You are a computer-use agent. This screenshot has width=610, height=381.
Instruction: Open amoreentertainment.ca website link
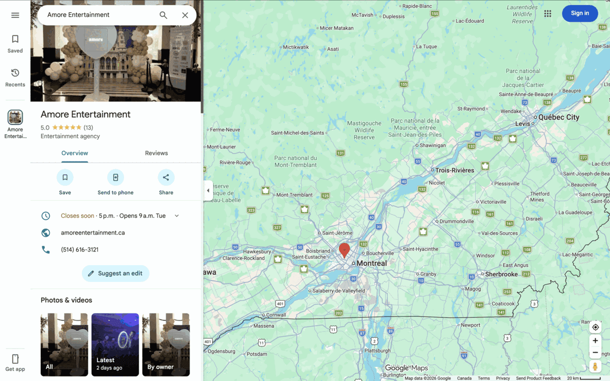point(93,233)
